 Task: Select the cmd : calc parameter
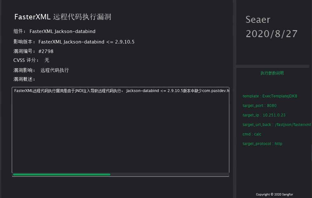click(252, 134)
